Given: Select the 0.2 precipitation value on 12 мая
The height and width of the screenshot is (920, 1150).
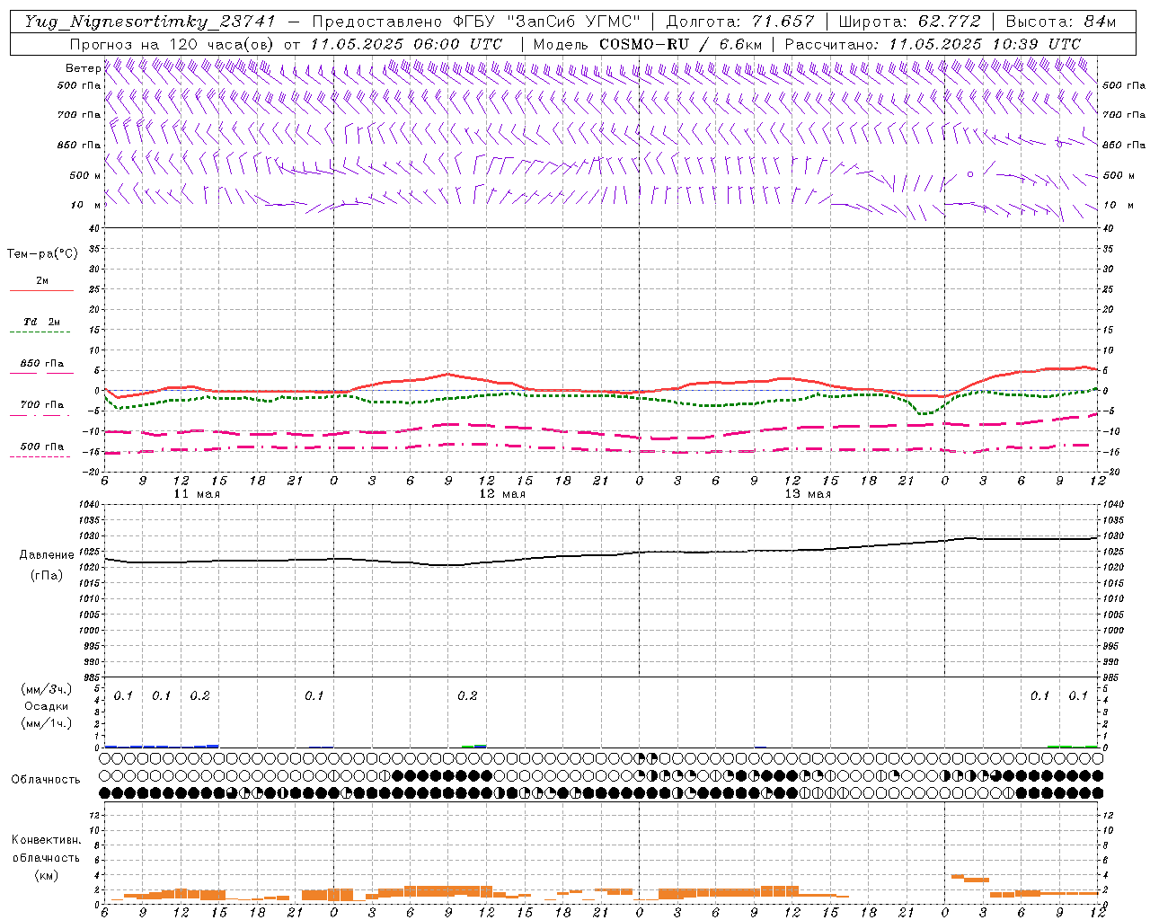Looking at the screenshot, I should coord(467,696).
